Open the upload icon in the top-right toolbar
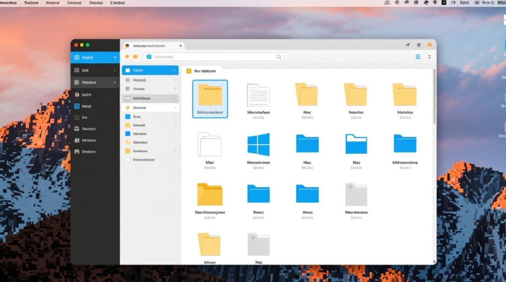 click(418, 45)
